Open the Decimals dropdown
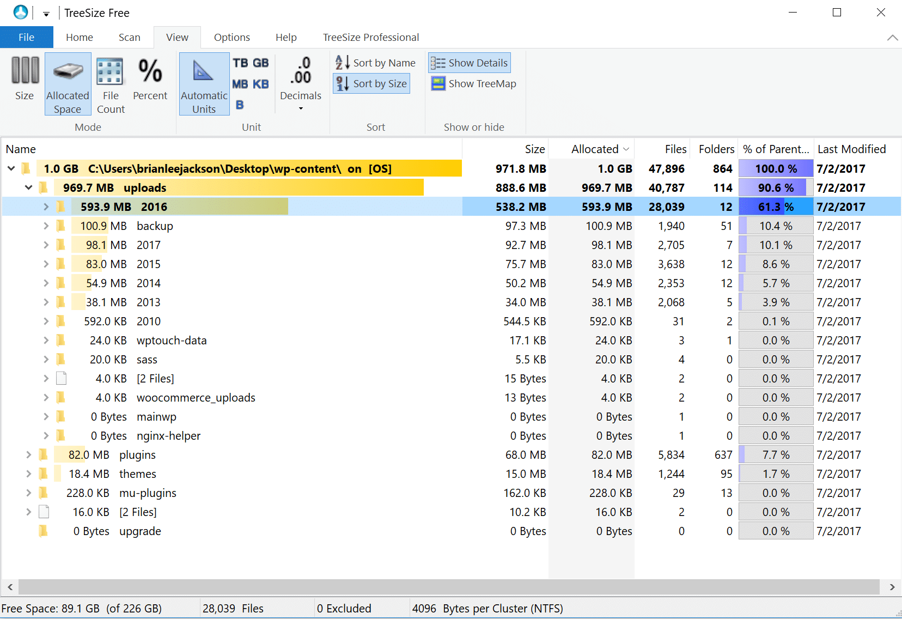The image size is (902, 619). (x=301, y=107)
